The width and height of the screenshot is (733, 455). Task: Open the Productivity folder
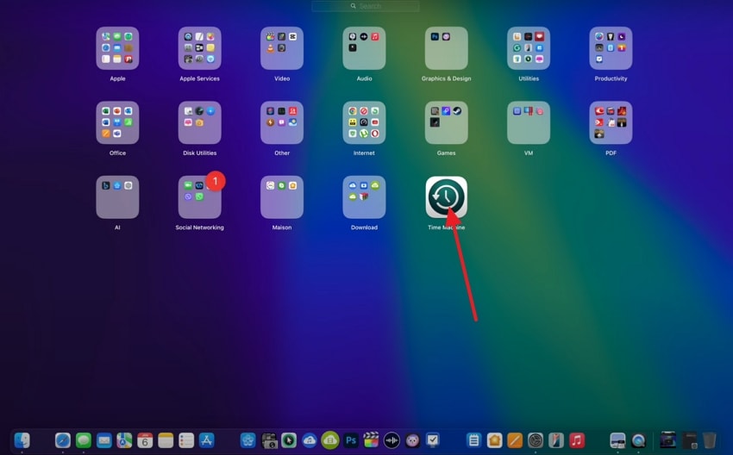pos(611,48)
